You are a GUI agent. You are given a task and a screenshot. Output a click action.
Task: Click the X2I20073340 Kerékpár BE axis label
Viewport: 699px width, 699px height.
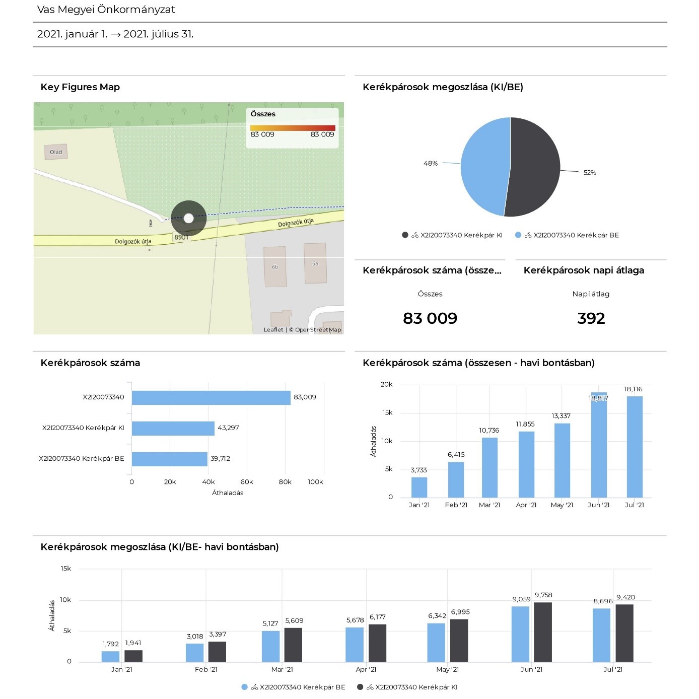[82, 459]
